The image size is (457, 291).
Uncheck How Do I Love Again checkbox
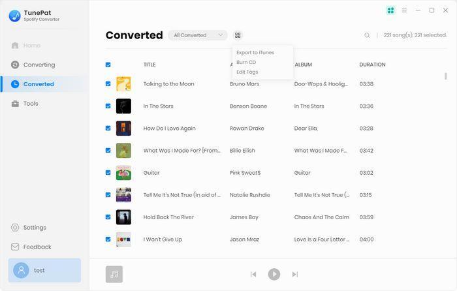(108, 128)
